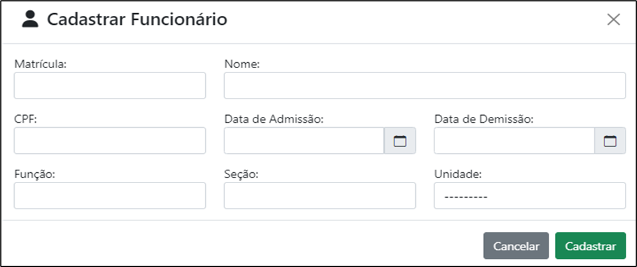Viewport: 637px width, 267px height.
Task: Click the Unidade label
Action: pyautogui.click(x=458, y=174)
